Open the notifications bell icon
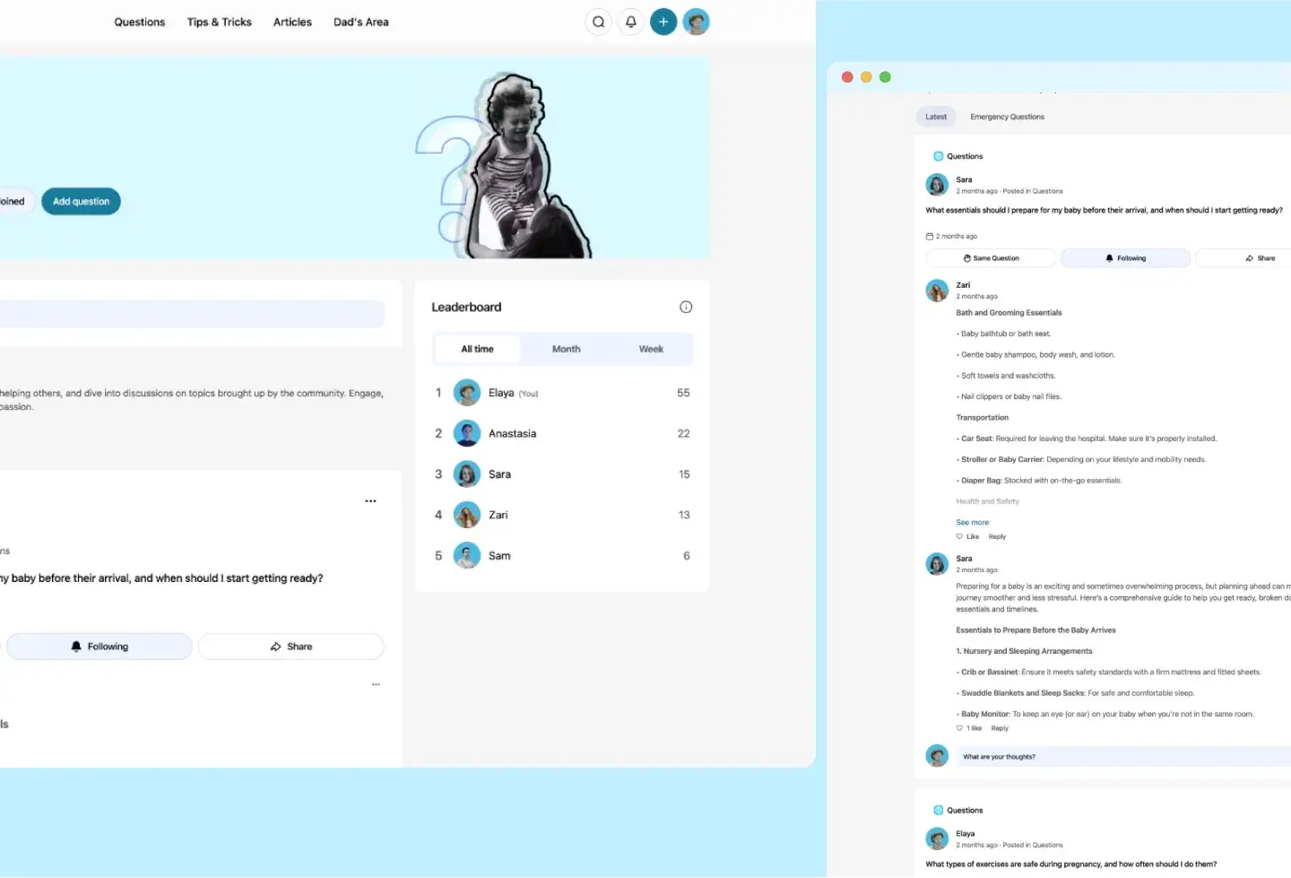 631,22
